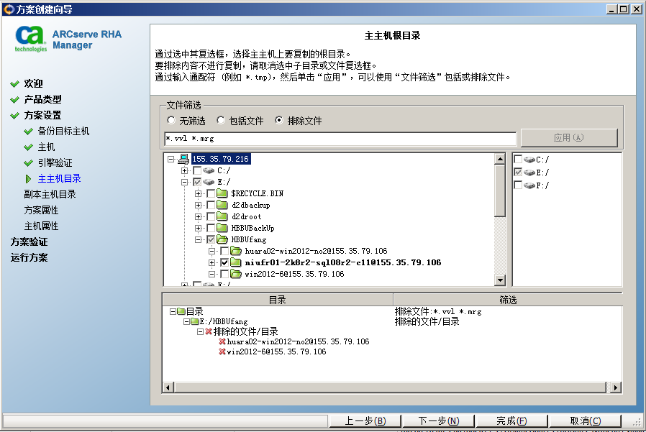Screen dimensions: 646x432
Task: Click the folder icon of the E:/HBBUfang summary node
Action: [x=195, y=321]
